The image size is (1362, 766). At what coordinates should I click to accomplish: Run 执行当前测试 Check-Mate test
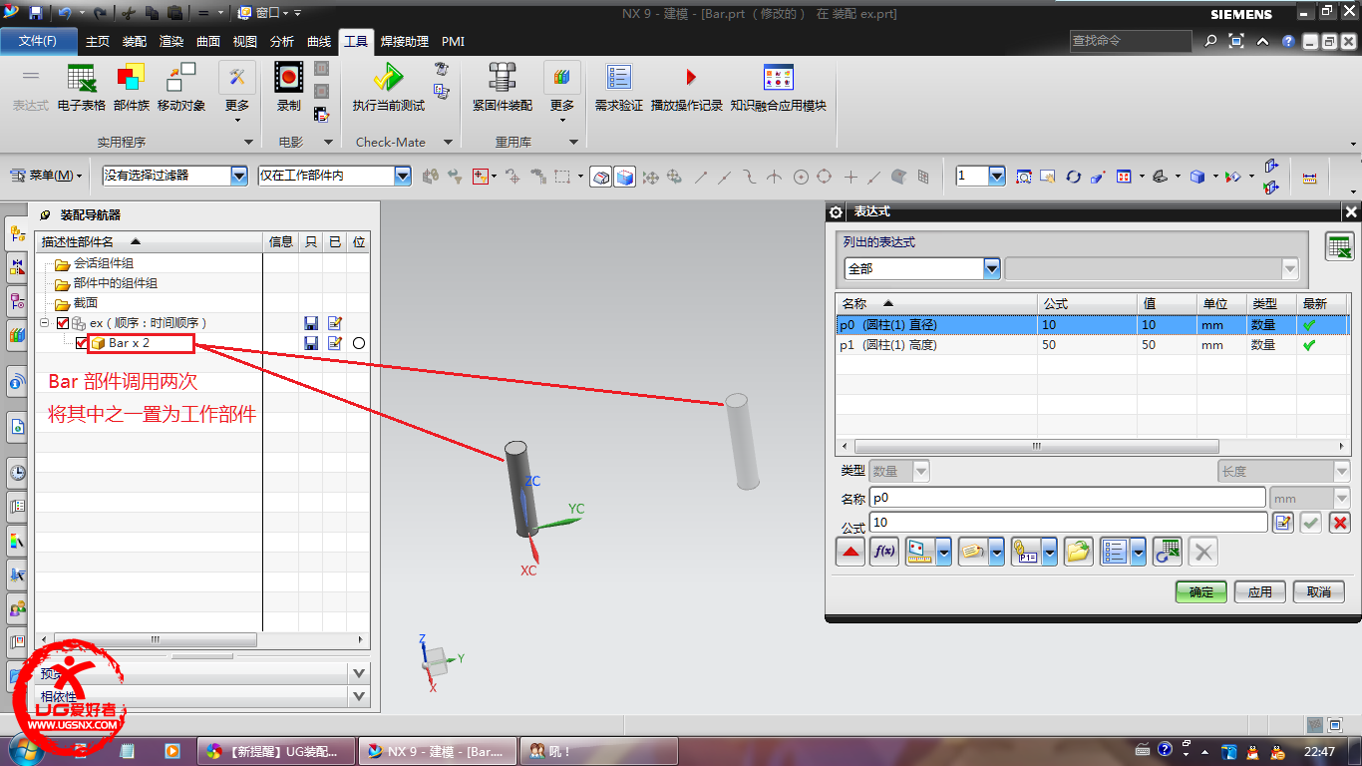click(x=388, y=88)
